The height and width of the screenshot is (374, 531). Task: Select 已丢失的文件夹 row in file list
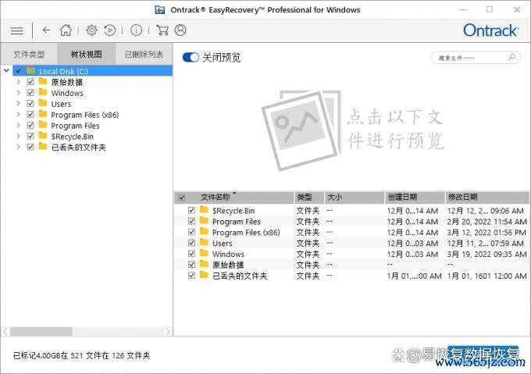pyautogui.click(x=351, y=276)
